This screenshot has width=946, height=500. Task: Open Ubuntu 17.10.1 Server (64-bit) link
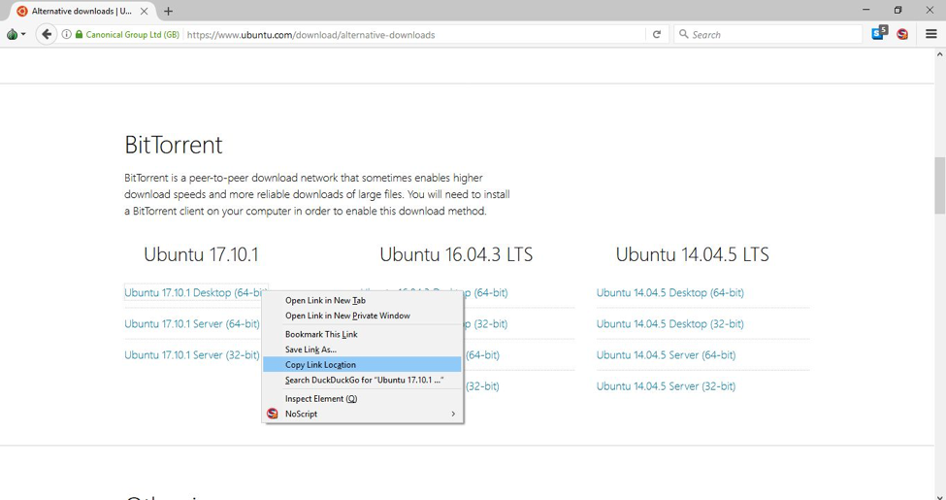[192, 323]
